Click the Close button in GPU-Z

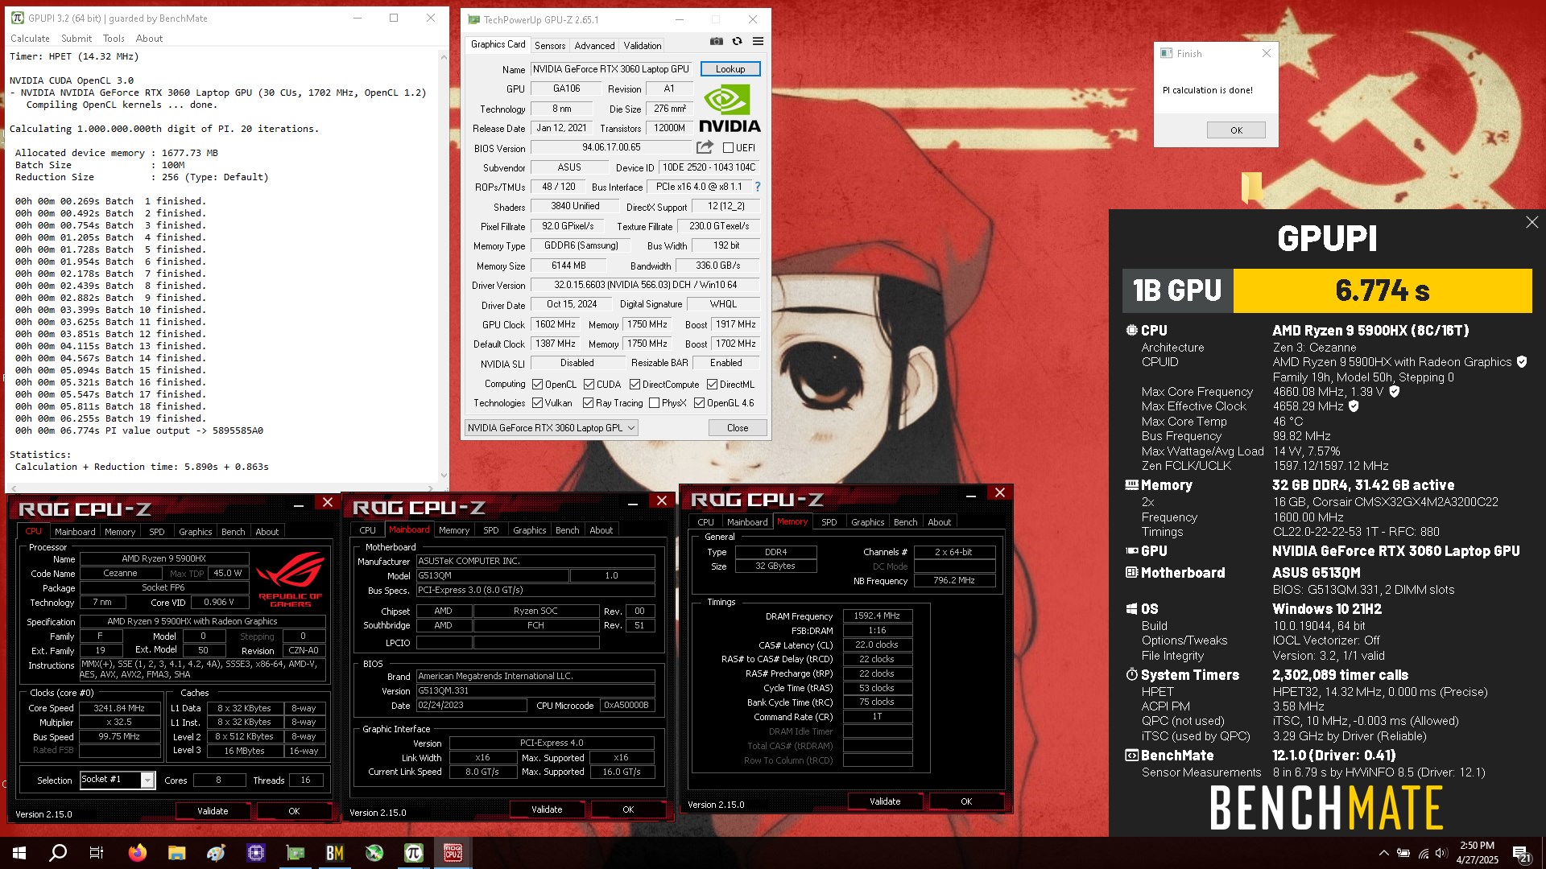click(738, 428)
